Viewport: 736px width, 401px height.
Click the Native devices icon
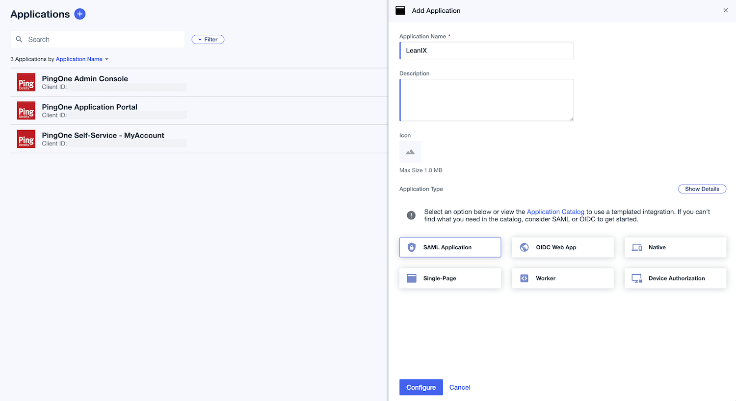tap(637, 247)
